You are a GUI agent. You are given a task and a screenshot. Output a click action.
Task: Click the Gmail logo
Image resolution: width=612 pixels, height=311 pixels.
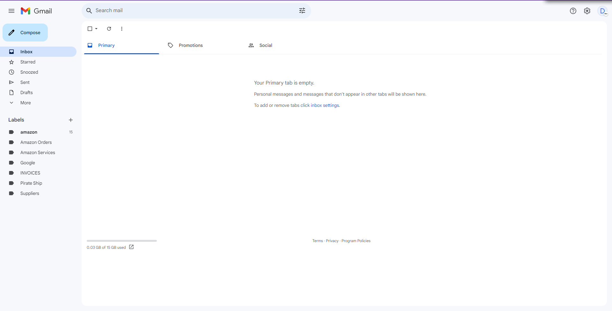[36, 11]
